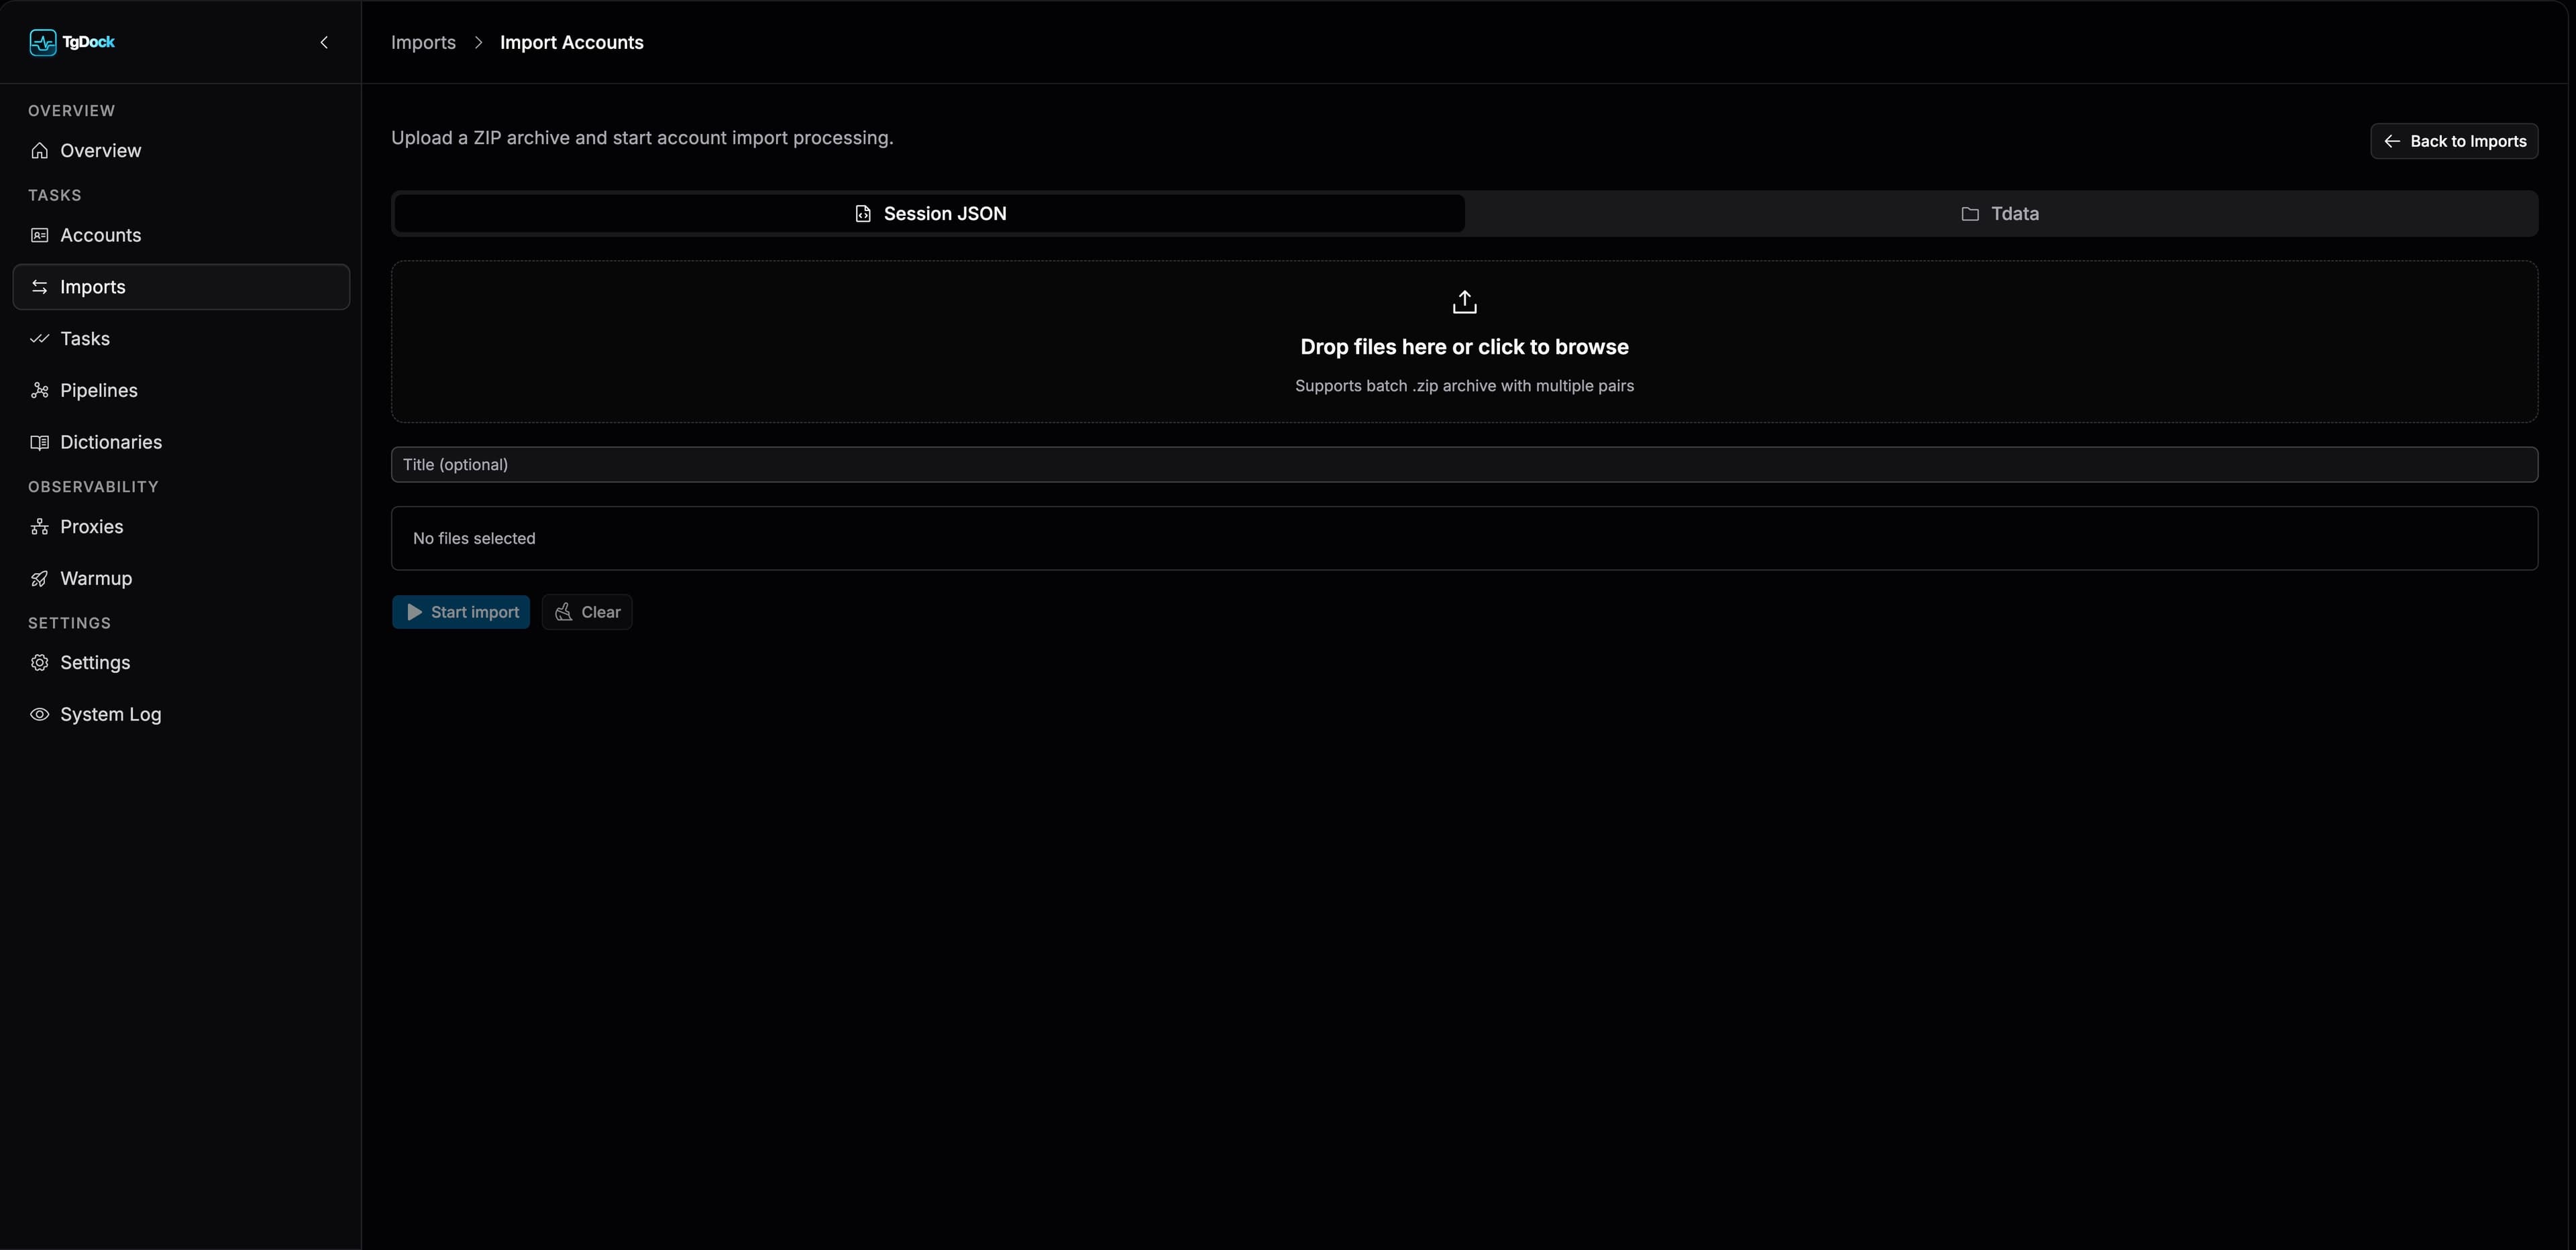Select the Session JSON tab
This screenshot has height=1250, width=2576.
point(930,214)
